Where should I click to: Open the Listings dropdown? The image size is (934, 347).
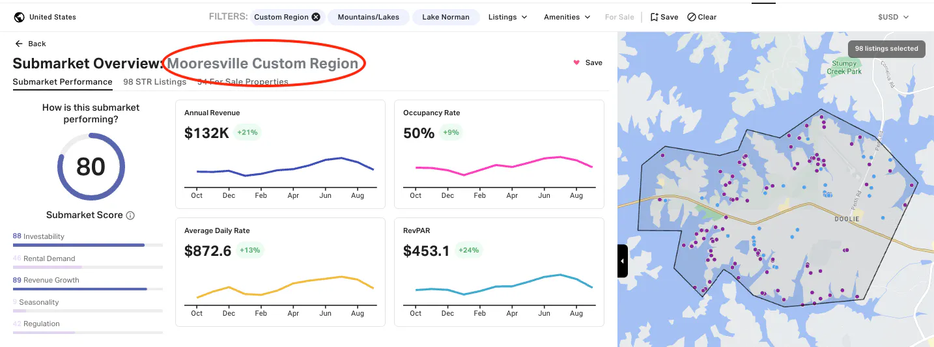point(507,17)
